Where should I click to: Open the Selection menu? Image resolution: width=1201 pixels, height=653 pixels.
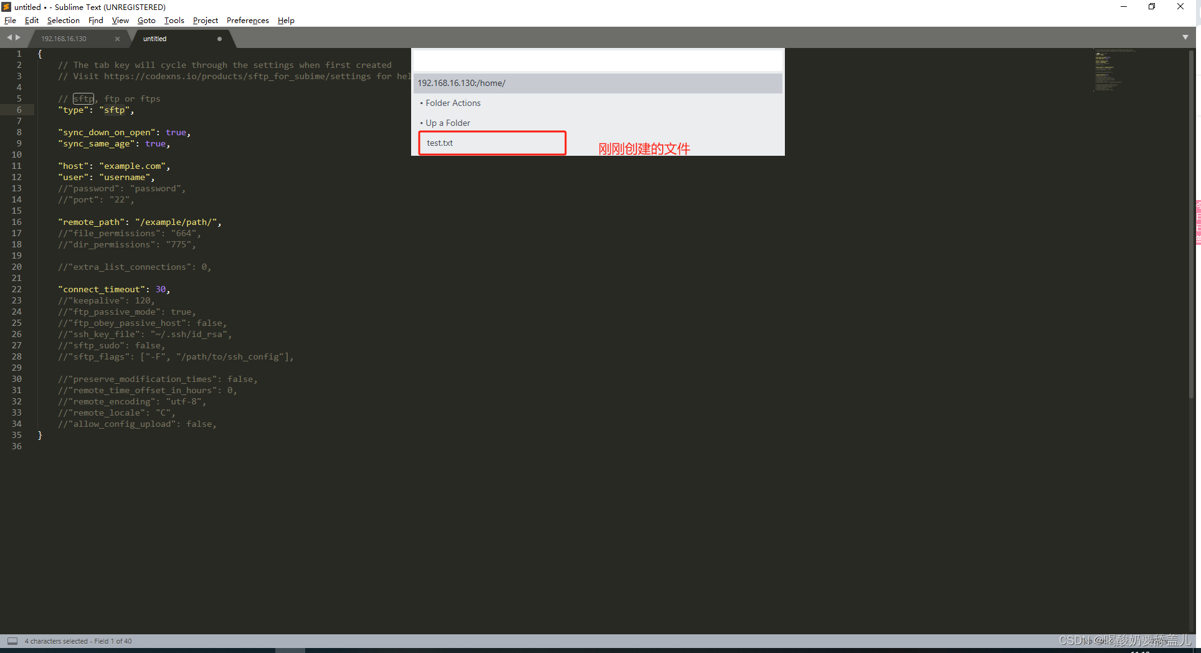[x=63, y=20]
